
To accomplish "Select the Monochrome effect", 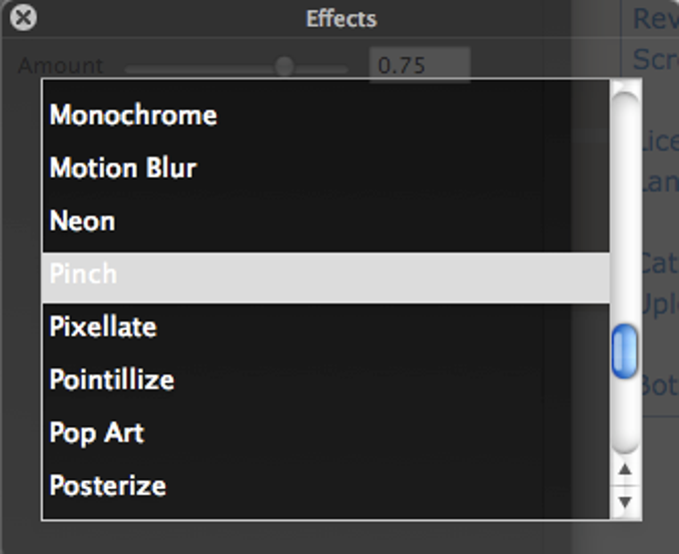I will [326, 115].
